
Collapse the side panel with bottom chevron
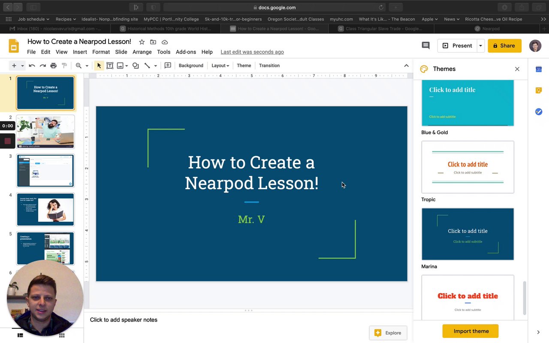point(538,332)
